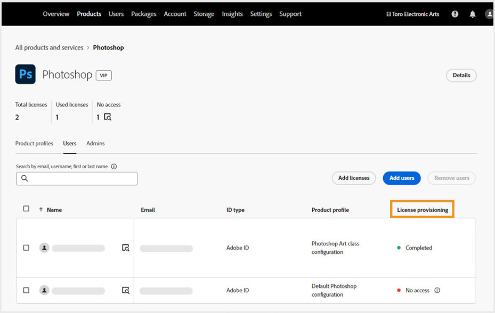Click the VIP badge next to Photoshop

click(x=103, y=76)
